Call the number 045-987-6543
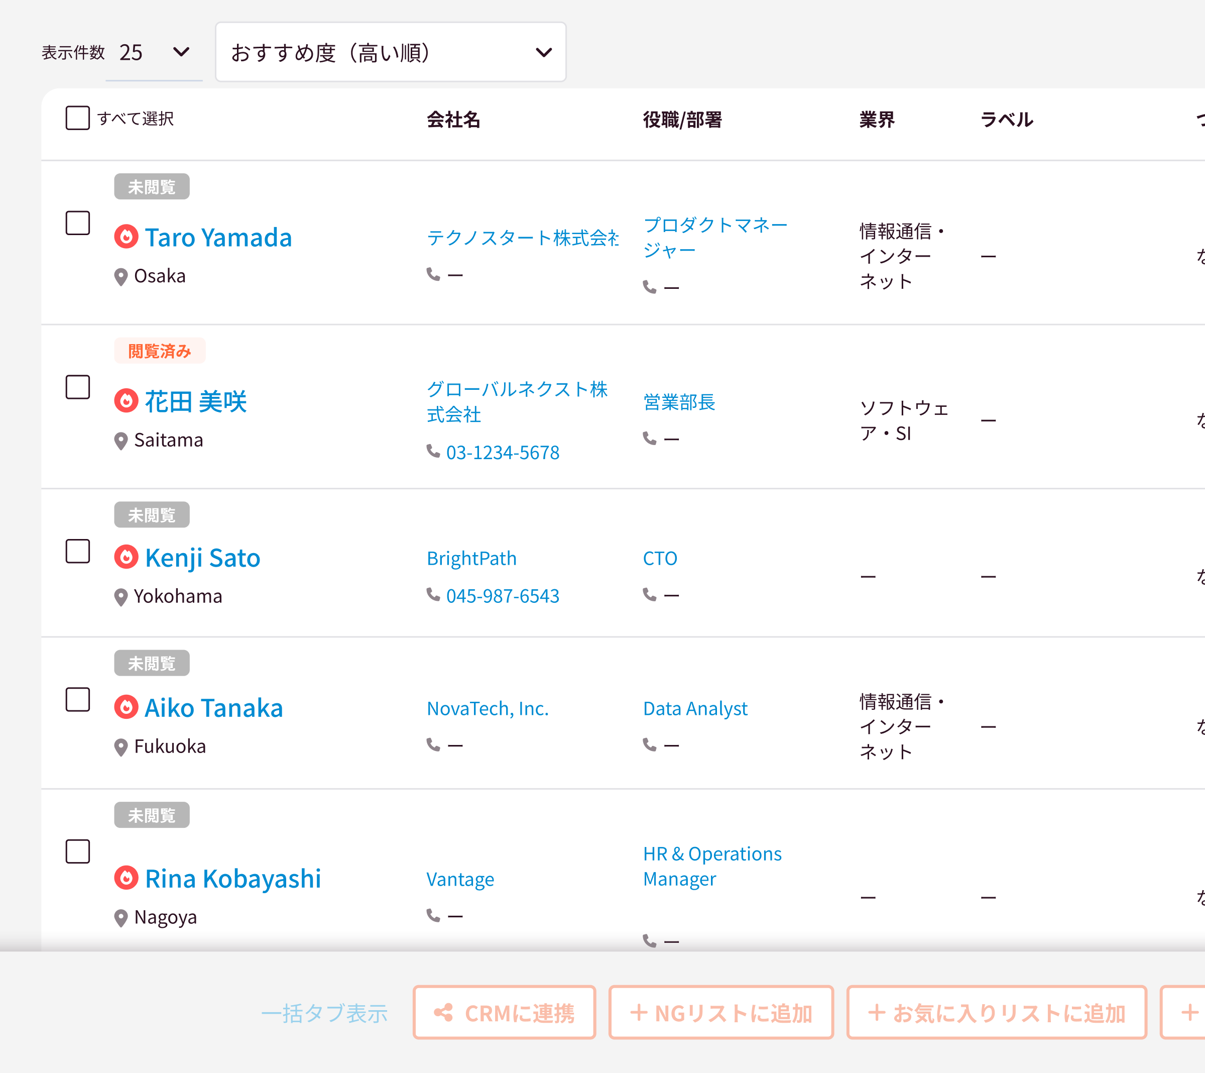The width and height of the screenshot is (1205, 1073). pos(503,596)
